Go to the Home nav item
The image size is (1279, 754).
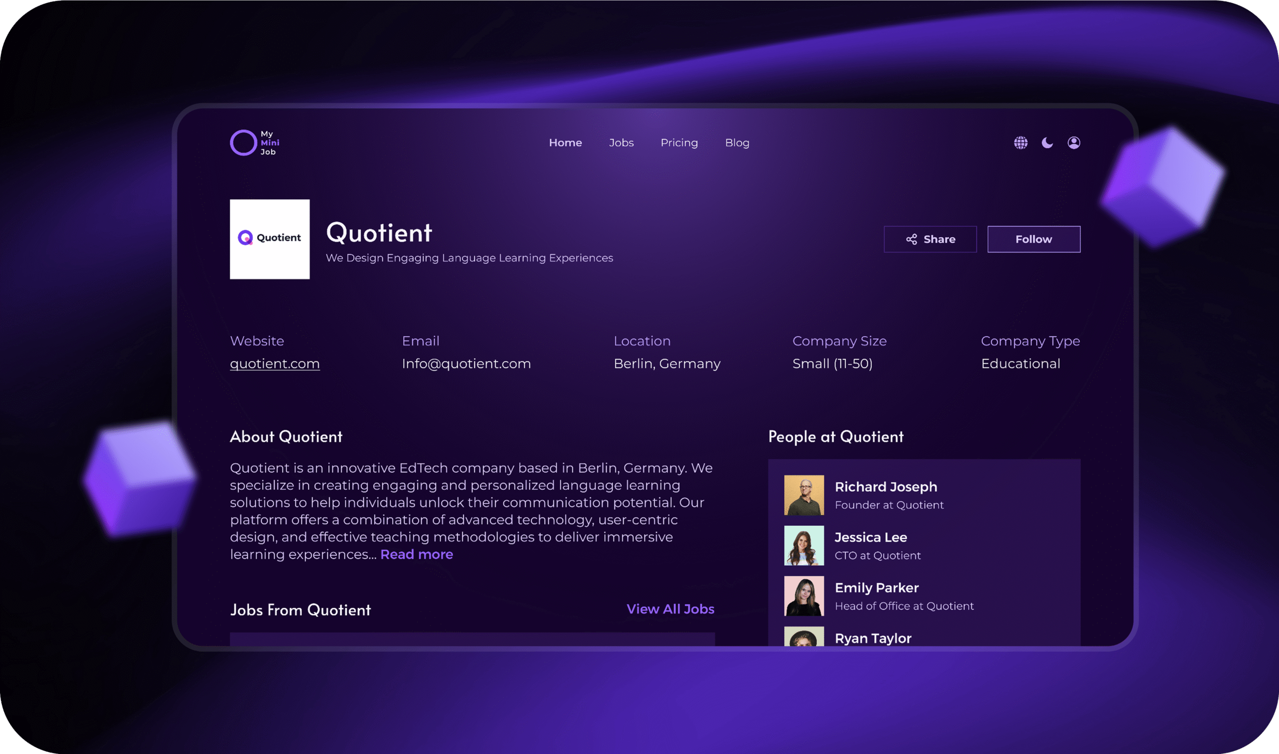pos(565,143)
